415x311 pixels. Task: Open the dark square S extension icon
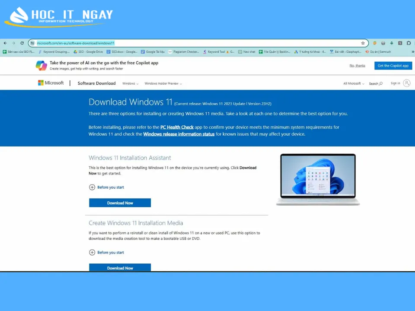point(400,43)
